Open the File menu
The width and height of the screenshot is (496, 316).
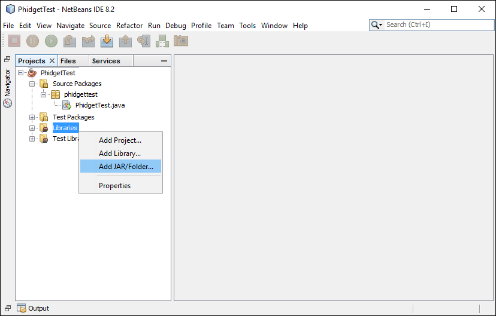pos(8,26)
